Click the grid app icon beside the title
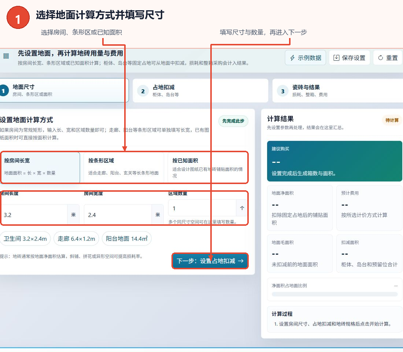403x352 pixels. 6,56
